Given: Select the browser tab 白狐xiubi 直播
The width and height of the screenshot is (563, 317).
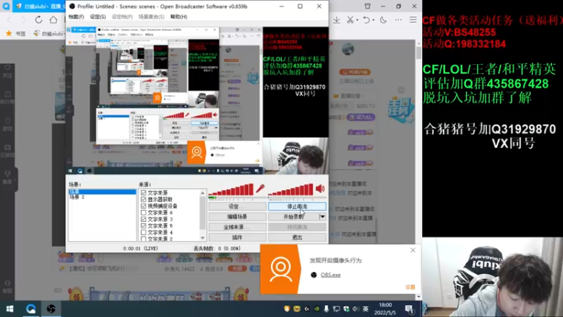Looking at the screenshot, I should [x=39, y=6].
